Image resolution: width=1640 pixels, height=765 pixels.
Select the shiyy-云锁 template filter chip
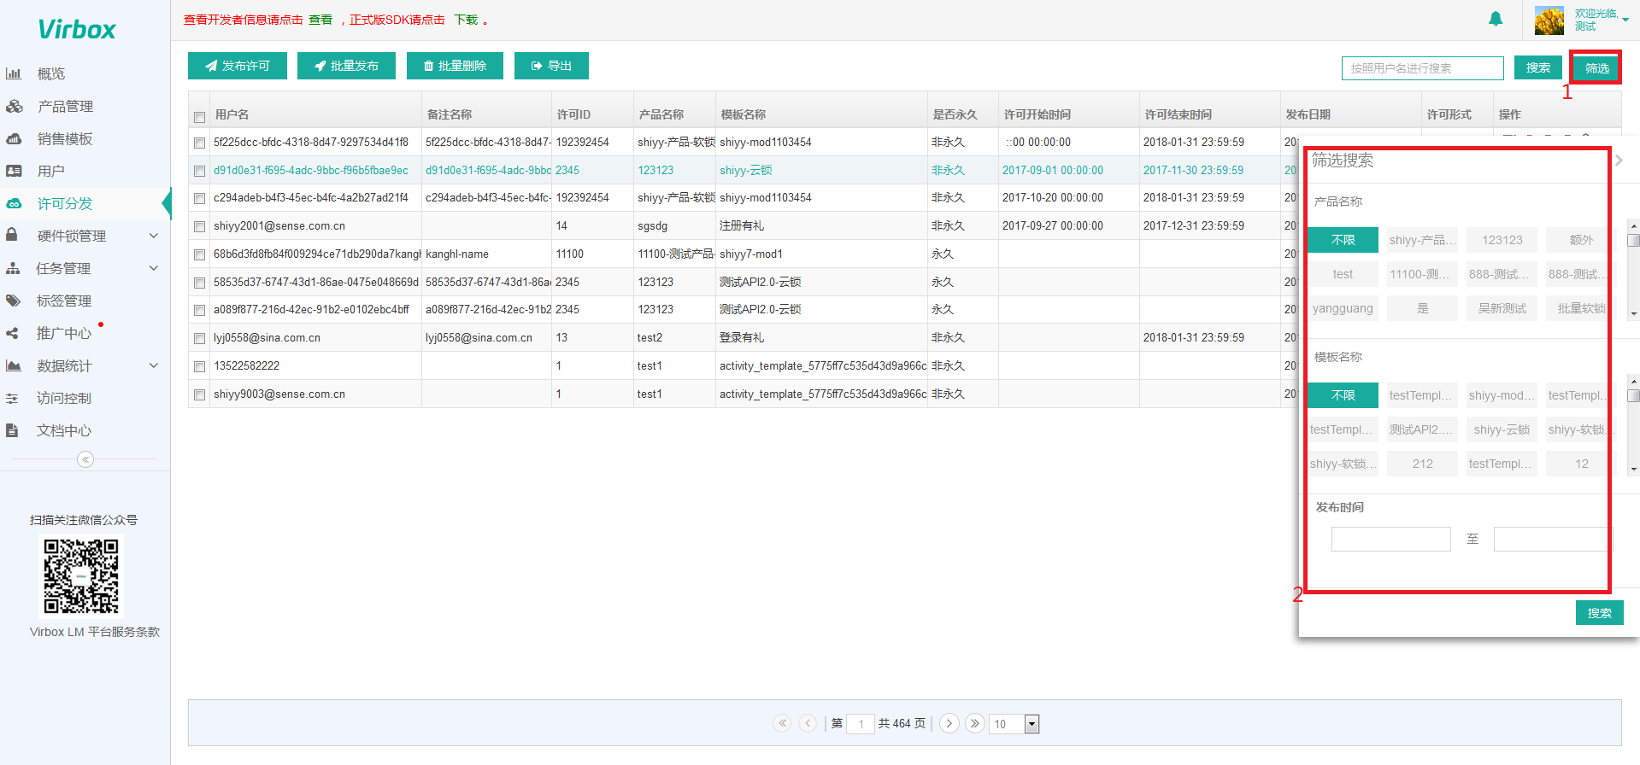(1502, 429)
